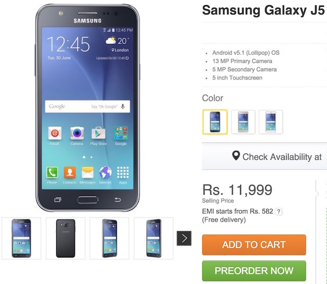This screenshot has width=327, height=284.
Task: Click the PREORDER NOW button
Action: (x=254, y=271)
